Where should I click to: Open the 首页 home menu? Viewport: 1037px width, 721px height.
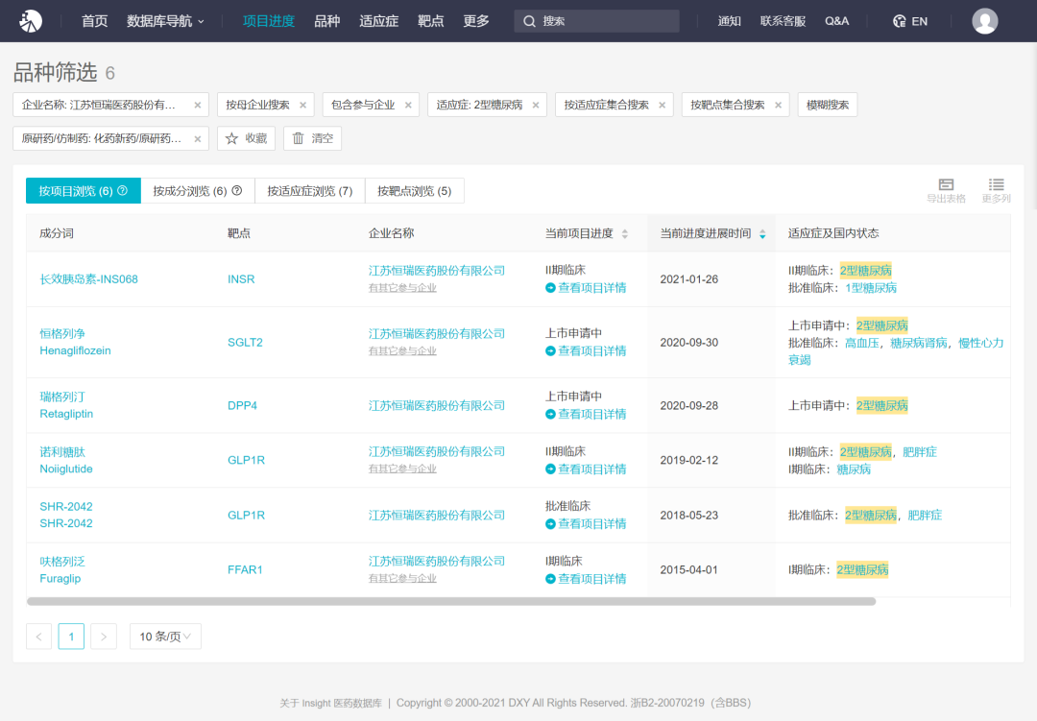click(x=94, y=21)
